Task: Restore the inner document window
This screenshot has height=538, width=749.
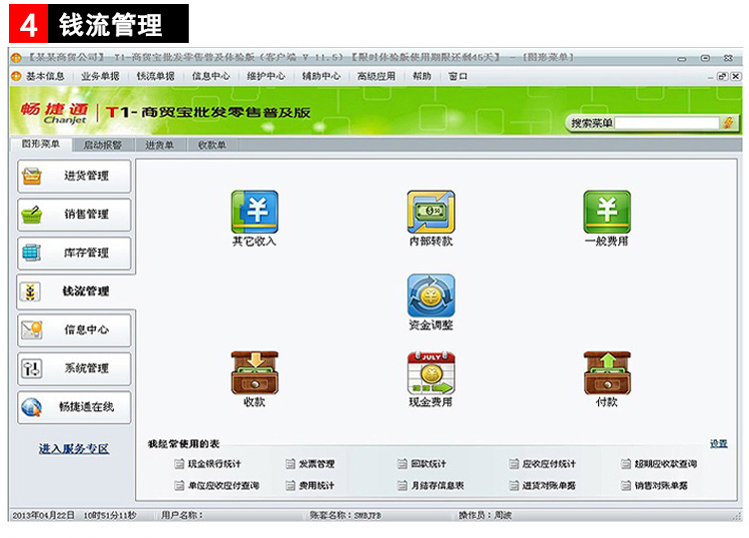Action: [722, 77]
